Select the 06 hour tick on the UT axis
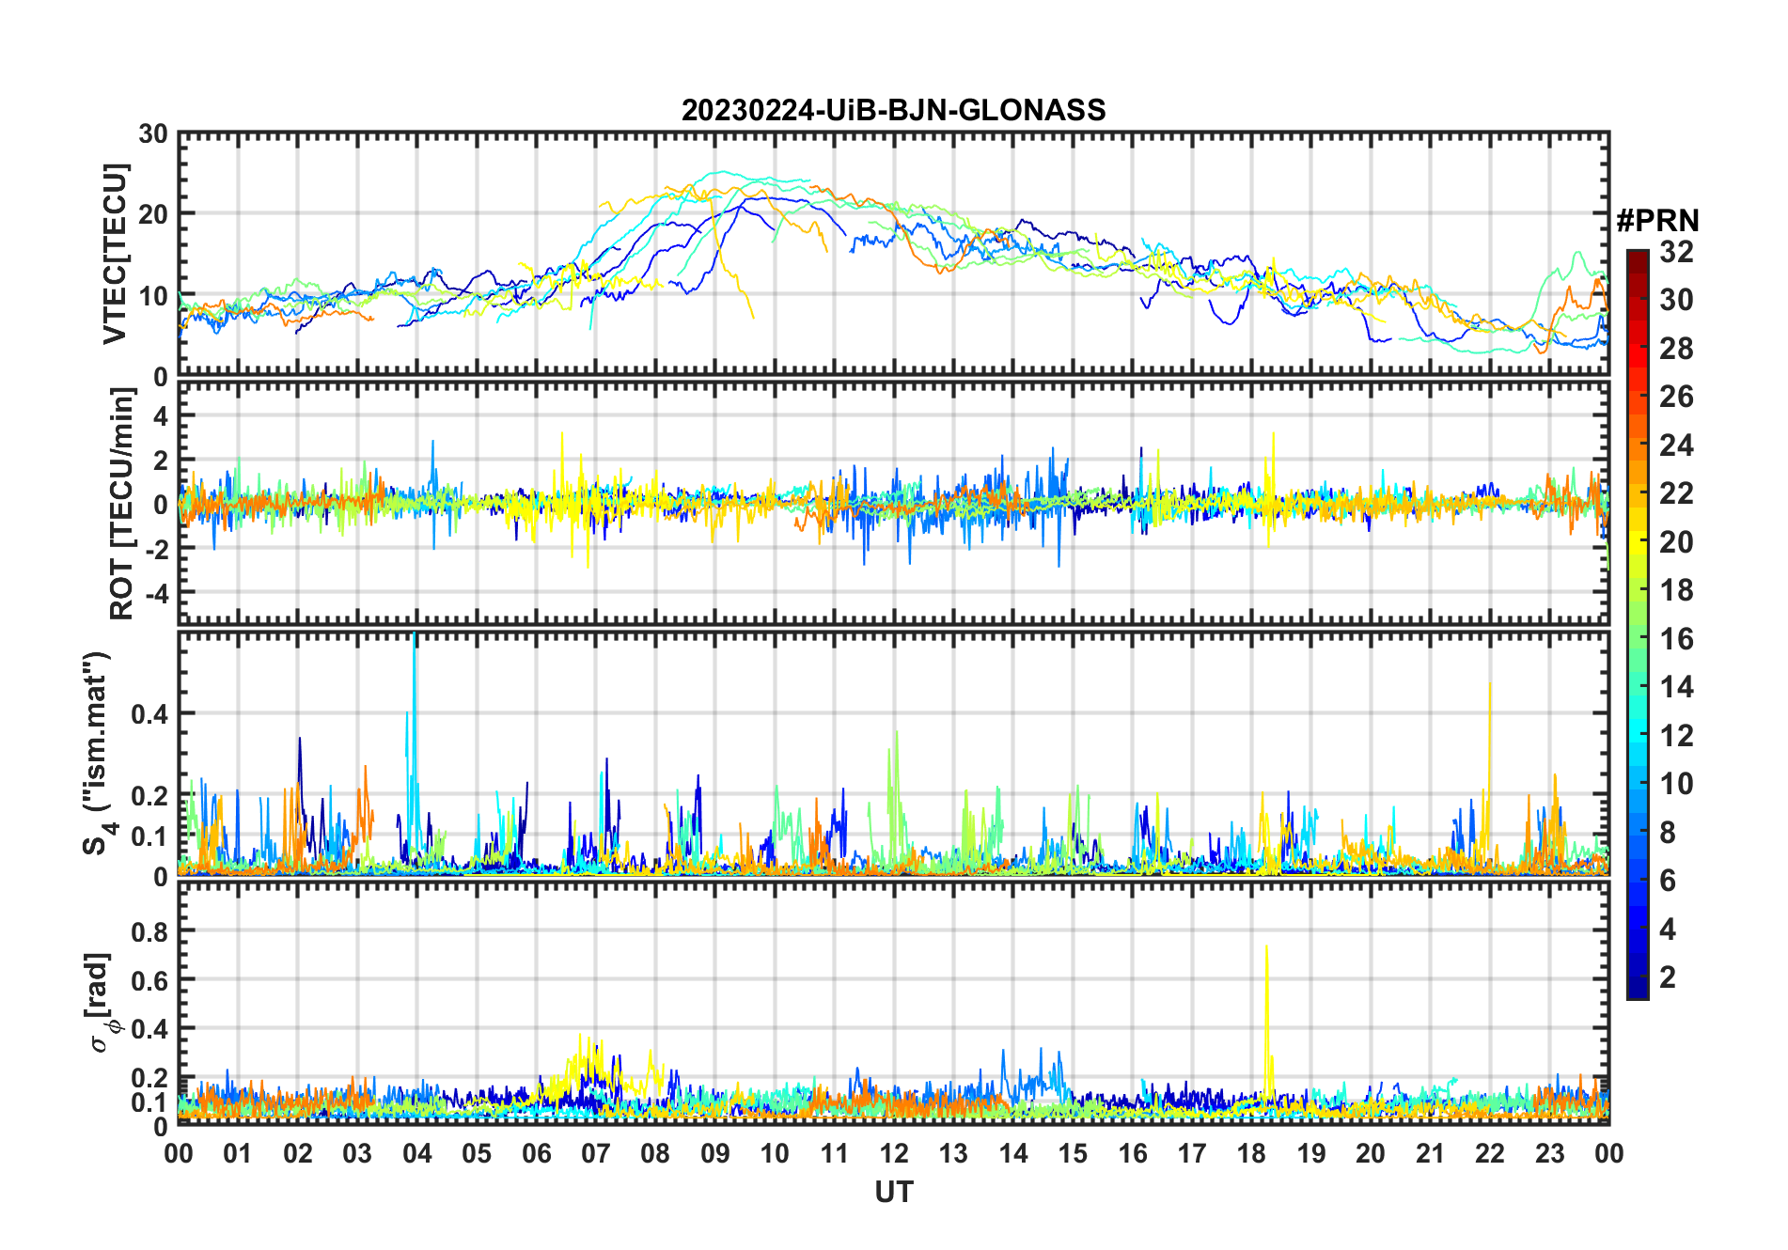Viewport: 1788px width, 1250px height. (x=536, y=1153)
